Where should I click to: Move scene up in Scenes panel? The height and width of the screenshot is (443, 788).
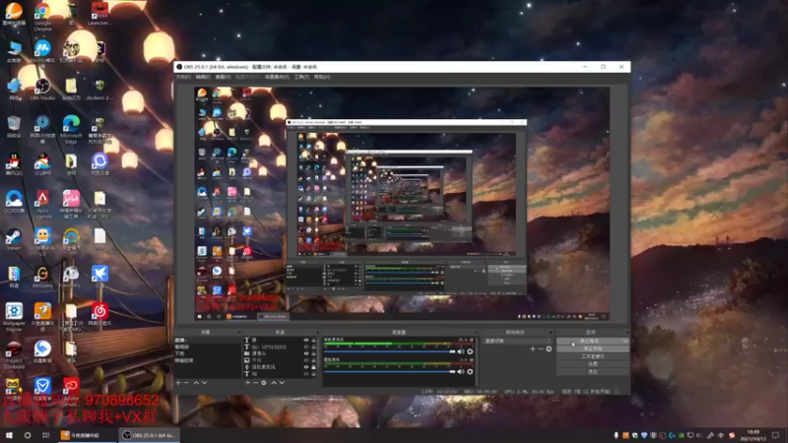point(196,383)
